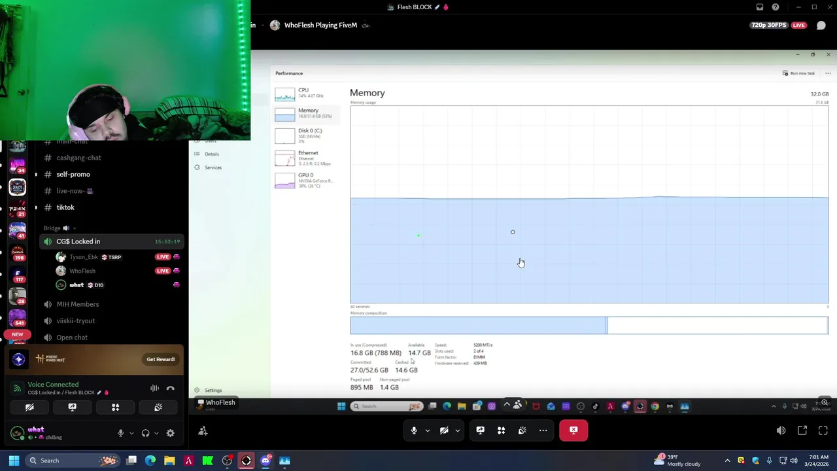
Task: Open the soundboard in voice panel
Action: click(158, 408)
